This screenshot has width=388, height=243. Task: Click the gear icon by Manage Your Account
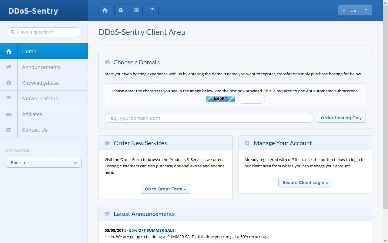247,143
